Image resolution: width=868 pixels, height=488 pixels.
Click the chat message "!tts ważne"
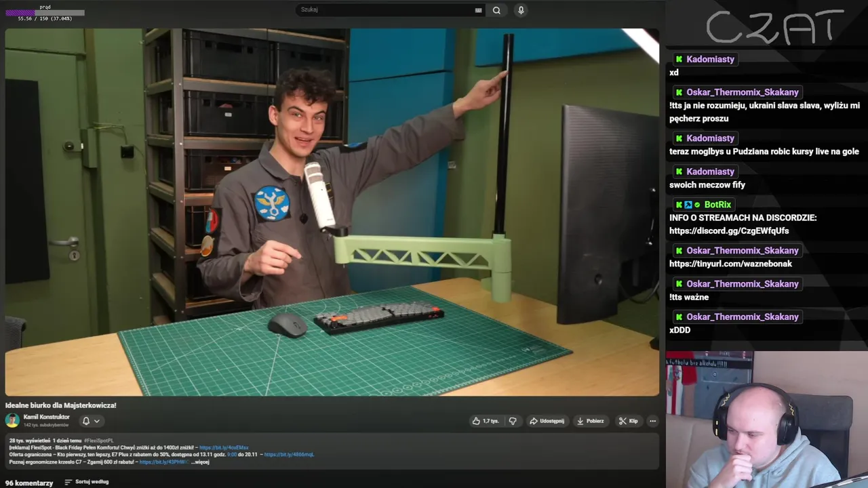[x=689, y=297]
